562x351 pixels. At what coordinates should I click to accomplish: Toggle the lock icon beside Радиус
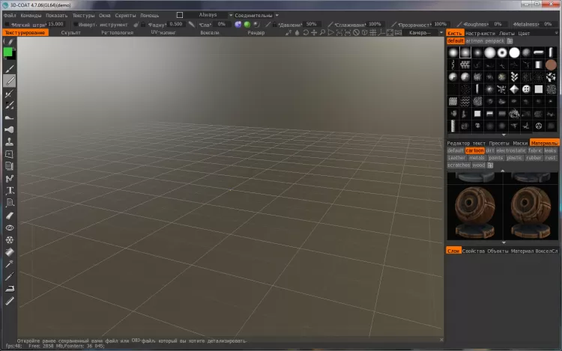tap(143, 25)
